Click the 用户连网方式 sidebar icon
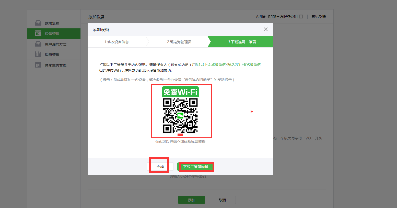The height and width of the screenshot is (208, 397). coord(38,44)
